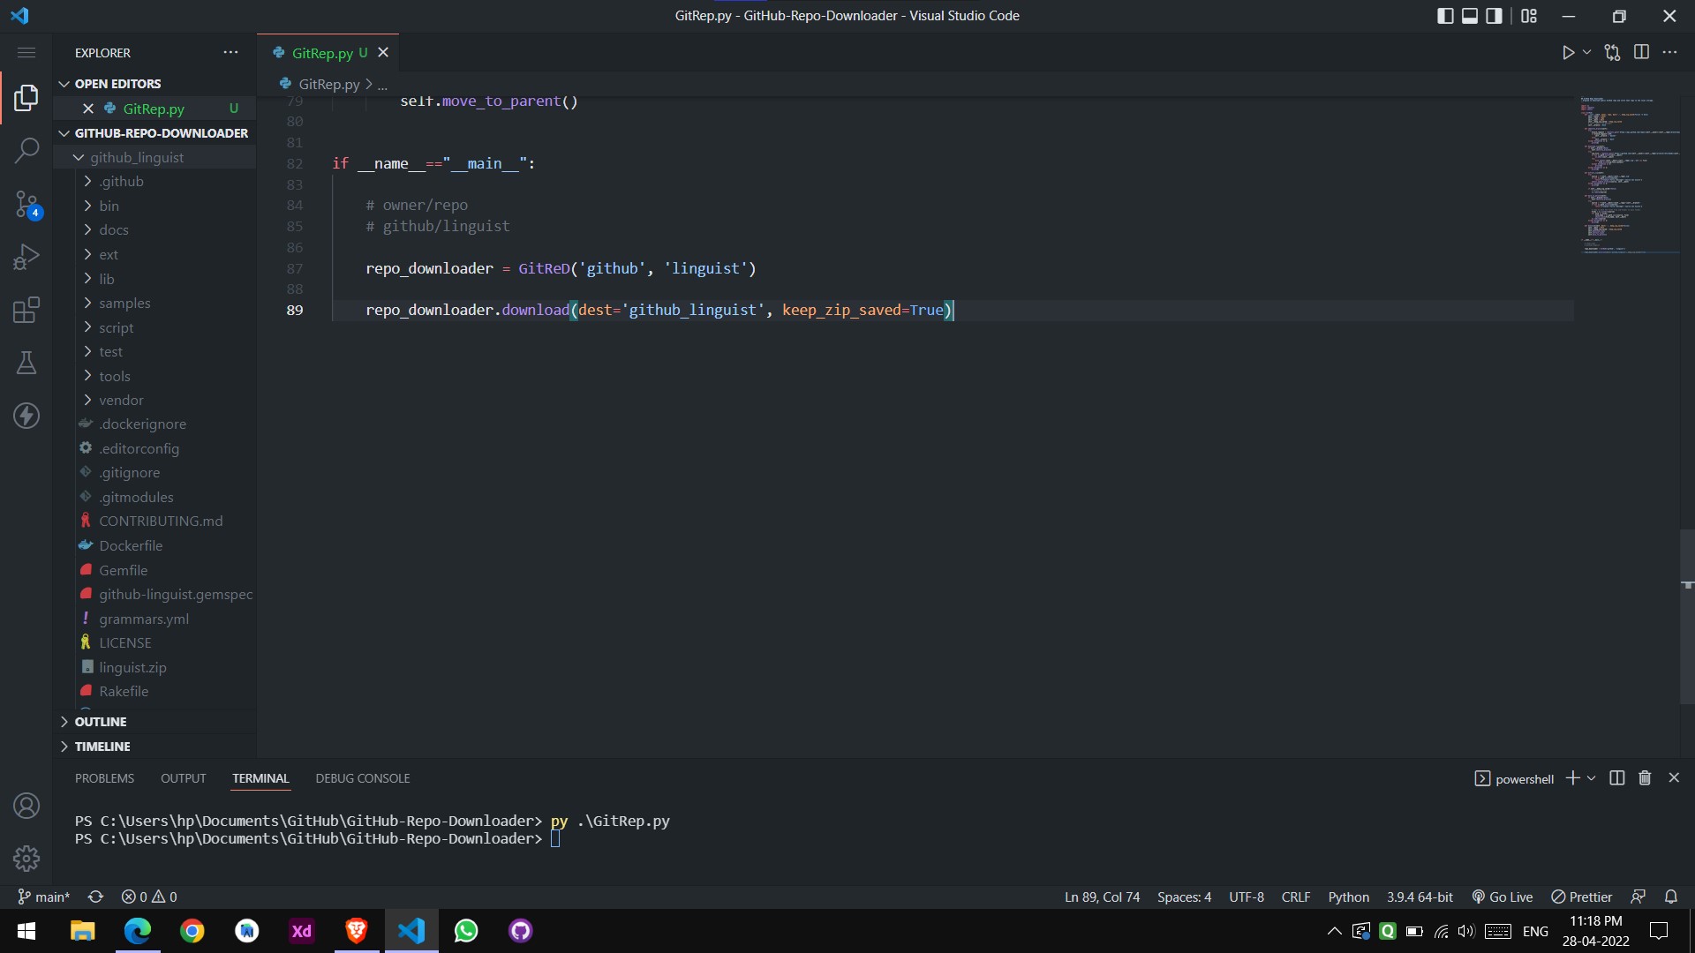Open Explorer Views and More Actions ellipsis

point(230,52)
